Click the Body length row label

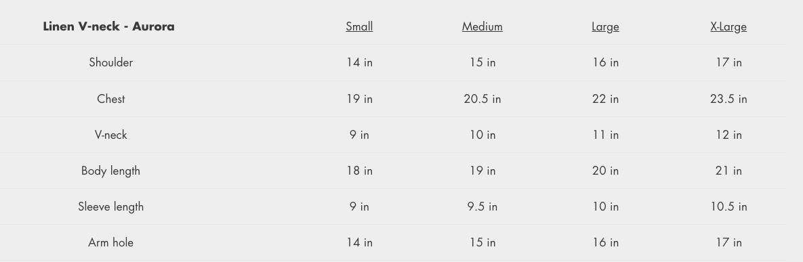click(x=110, y=171)
